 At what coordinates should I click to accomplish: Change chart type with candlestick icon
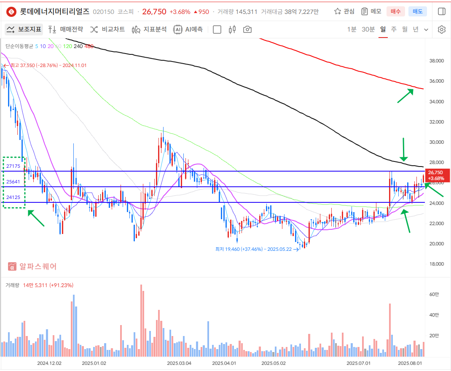pos(232,30)
